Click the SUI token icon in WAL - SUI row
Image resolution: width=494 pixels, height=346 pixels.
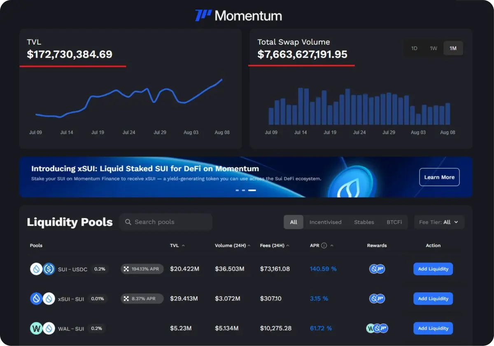(x=49, y=328)
